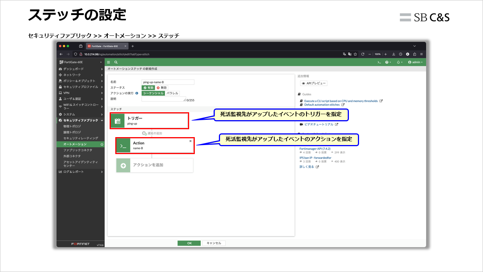Set status to 無効
This screenshot has width=483, height=272.
(x=162, y=87)
